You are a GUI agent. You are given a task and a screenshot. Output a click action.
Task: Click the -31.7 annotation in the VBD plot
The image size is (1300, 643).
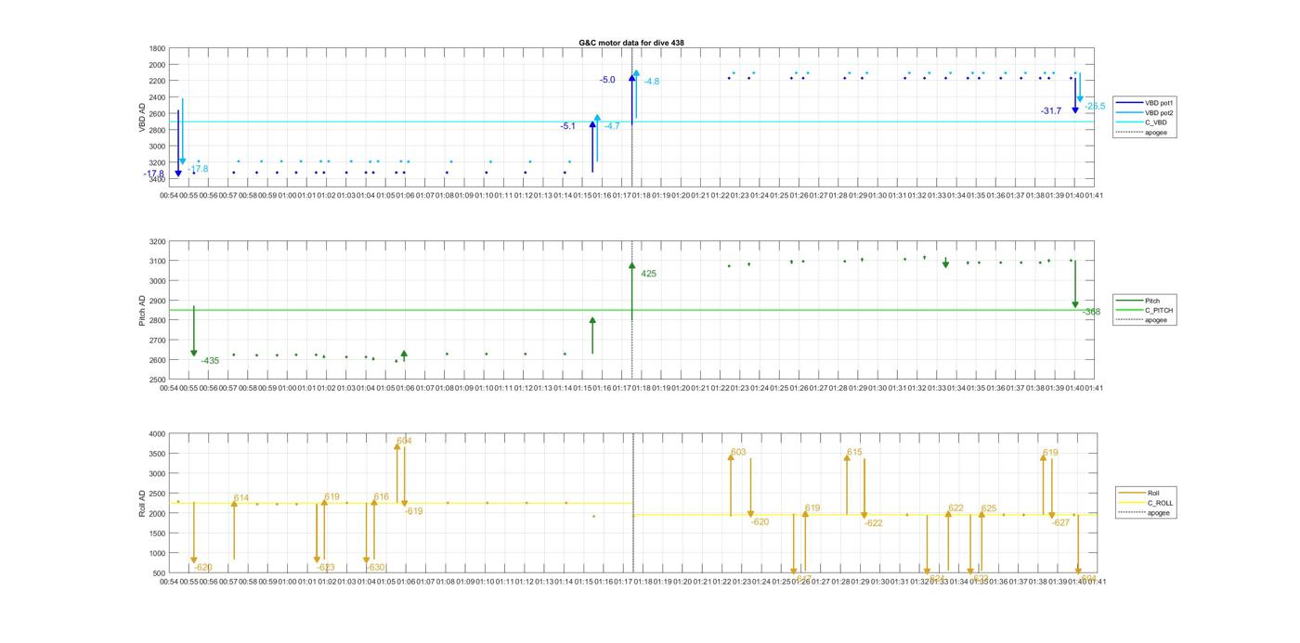point(1051,111)
